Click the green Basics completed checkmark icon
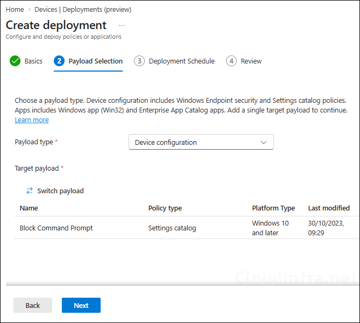Image resolution: width=360 pixels, height=323 pixels. (15, 61)
